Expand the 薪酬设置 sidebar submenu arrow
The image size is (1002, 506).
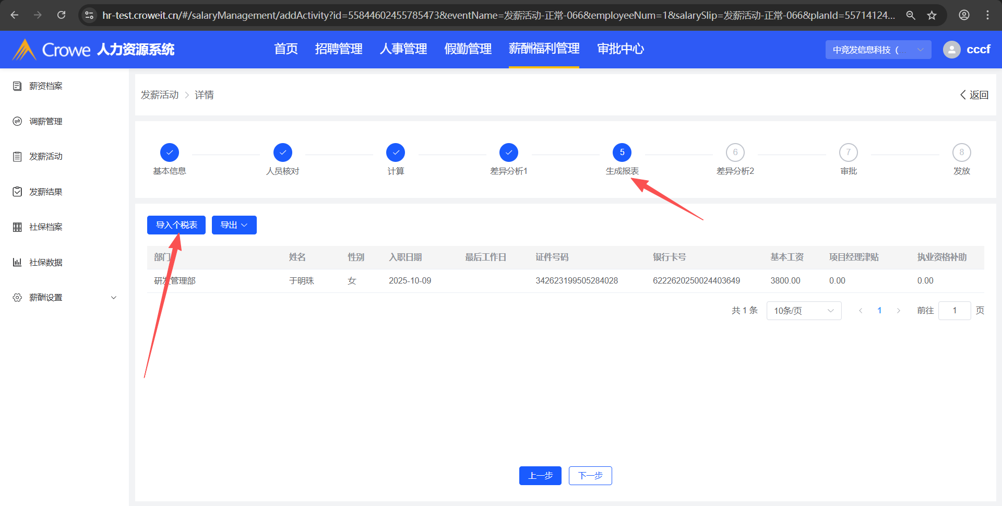114,298
